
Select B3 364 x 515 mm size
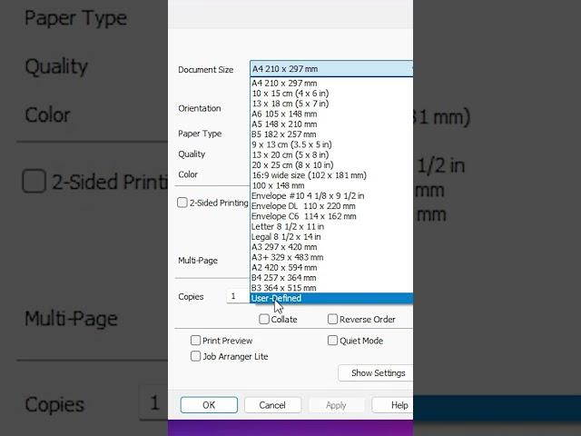331,288
